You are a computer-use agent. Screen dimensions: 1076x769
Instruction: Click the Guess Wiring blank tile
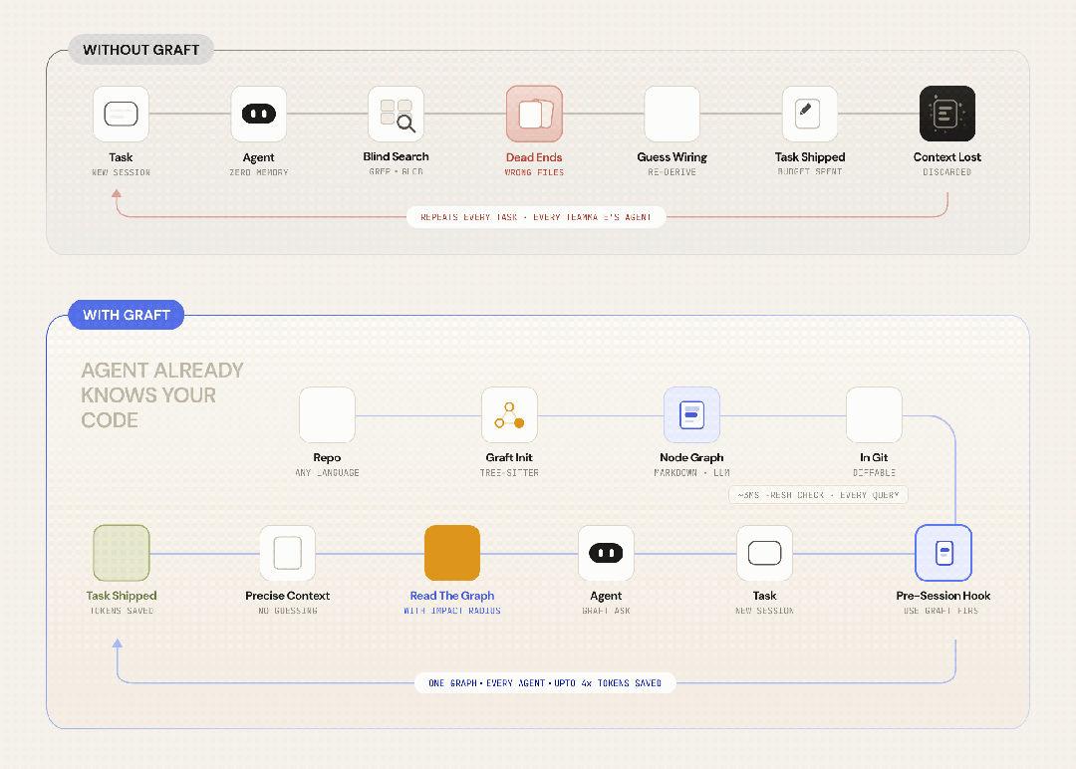pos(672,114)
